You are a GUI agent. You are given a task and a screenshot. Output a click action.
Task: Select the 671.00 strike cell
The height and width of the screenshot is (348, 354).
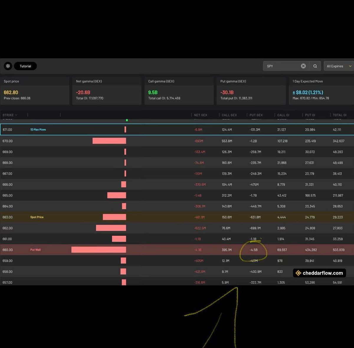7,130
